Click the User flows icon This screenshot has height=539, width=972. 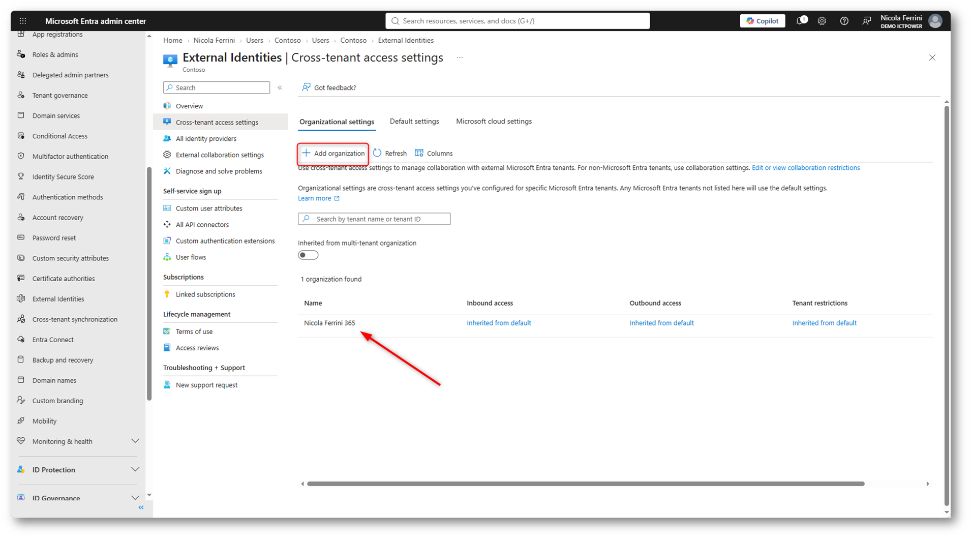(x=167, y=257)
